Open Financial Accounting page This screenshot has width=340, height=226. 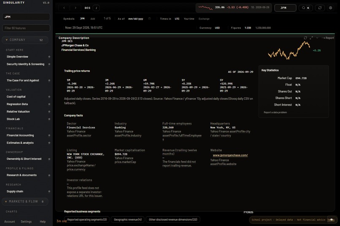click(x=20, y=136)
